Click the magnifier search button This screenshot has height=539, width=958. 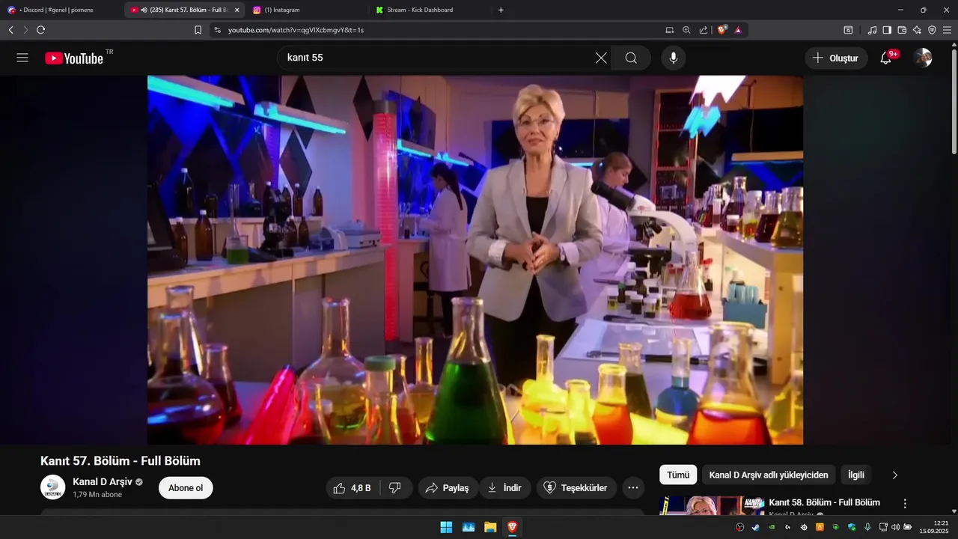pos(631,58)
